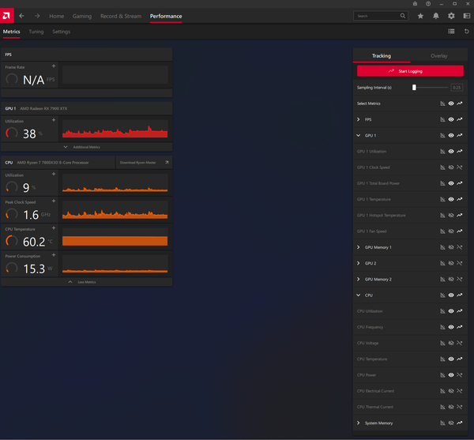The width and height of the screenshot is (474, 440).
Task: Click the reset arrow icon below the gear
Action: 466,32
